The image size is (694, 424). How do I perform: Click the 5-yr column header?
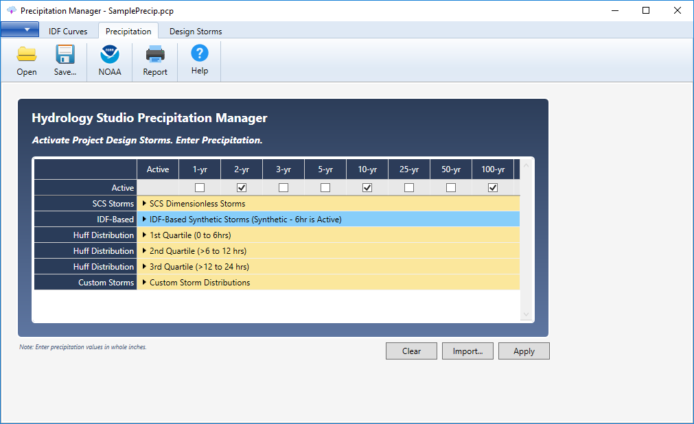tap(325, 169)
